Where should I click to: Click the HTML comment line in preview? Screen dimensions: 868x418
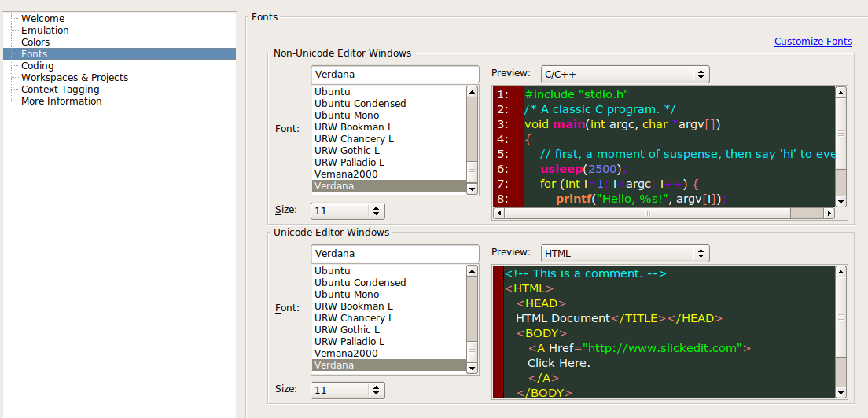click(x=585, y=273)
